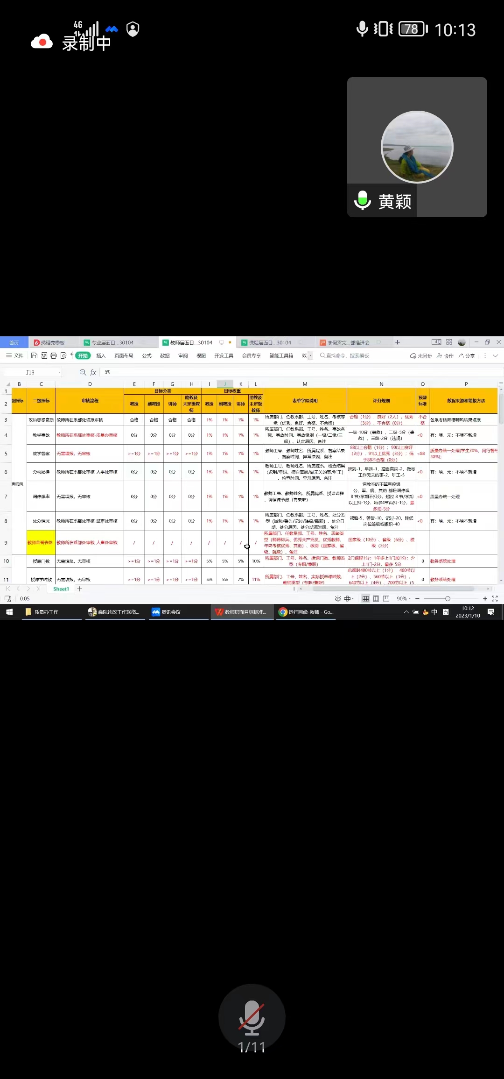Open the 开发工具 ribbon tab

tap(224, 355)
